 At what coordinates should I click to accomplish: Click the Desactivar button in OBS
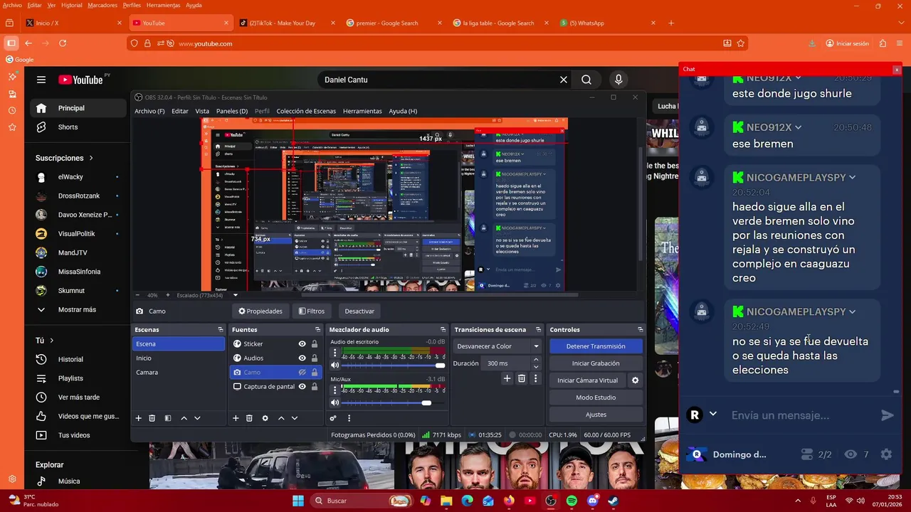tap(359, 311)
